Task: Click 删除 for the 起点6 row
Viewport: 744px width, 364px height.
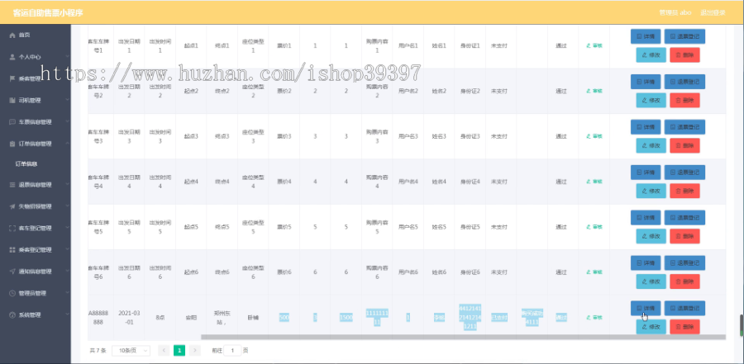Action: 684,281
